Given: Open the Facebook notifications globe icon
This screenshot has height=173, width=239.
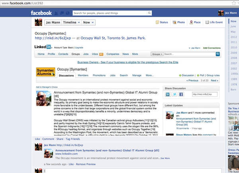Looking at the screenshot, I should 68,13.
